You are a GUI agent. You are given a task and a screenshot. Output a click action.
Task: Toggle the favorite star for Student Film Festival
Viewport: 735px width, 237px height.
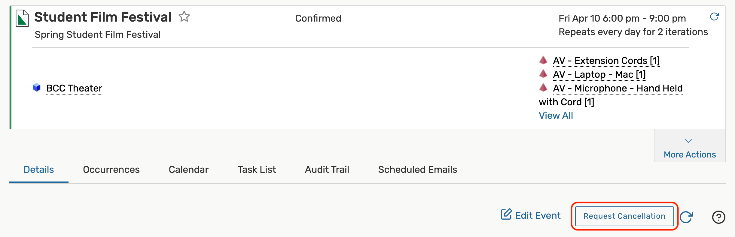(184, 16)
